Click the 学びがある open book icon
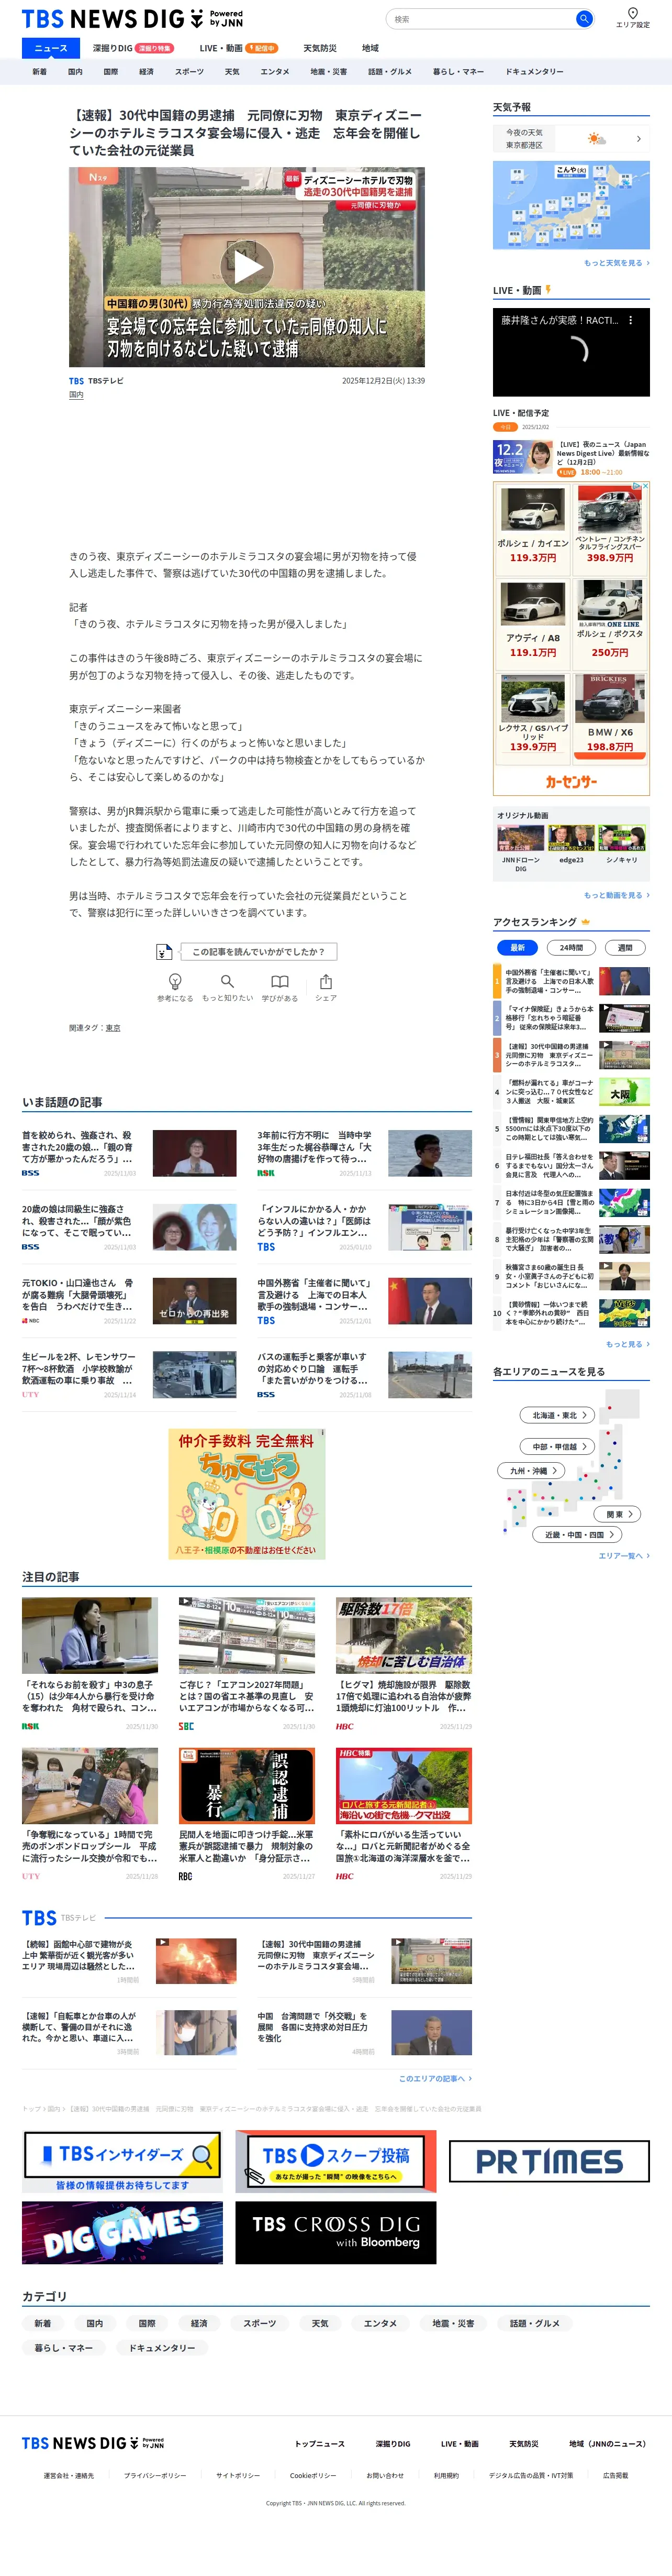This screenshot has width=672, height=2576. coord(279,981)
